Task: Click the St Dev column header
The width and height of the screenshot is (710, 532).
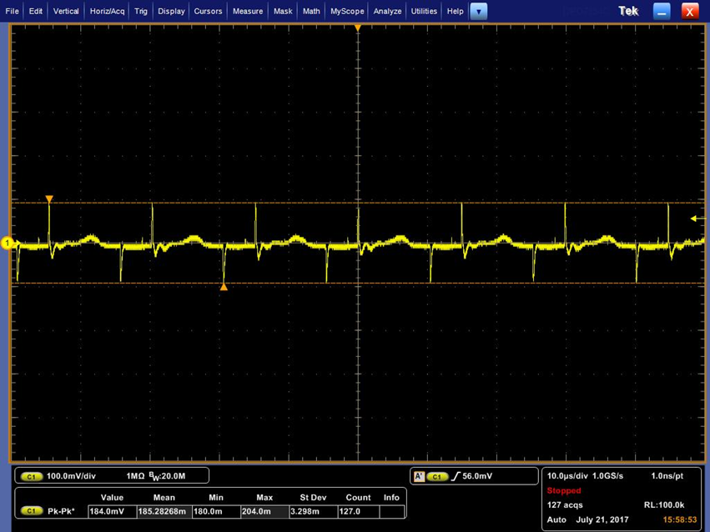Action: (x=313, y=498)
